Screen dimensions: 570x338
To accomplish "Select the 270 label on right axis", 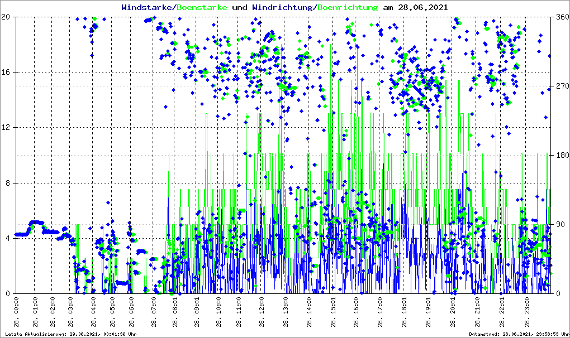I will coord(560,86).
